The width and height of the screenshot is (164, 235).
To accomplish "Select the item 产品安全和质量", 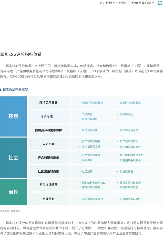I will coord(91,155).
